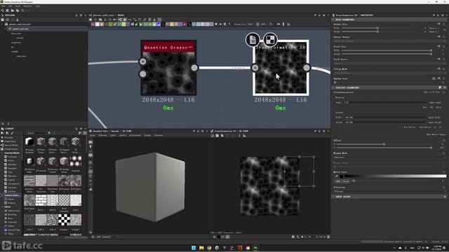Image resolution: width=449 pixels, height=252 pixels.
Task: Click the save icon in 2D View toolbar
Action: [217, 136]
